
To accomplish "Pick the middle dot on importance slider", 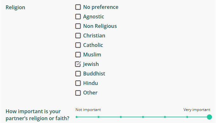I will click(143, 117).
